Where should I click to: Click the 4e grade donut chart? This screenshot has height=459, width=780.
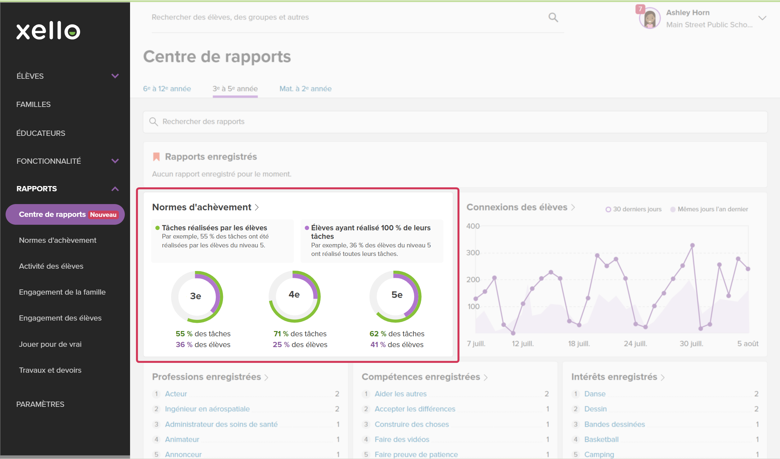(294, 296)
